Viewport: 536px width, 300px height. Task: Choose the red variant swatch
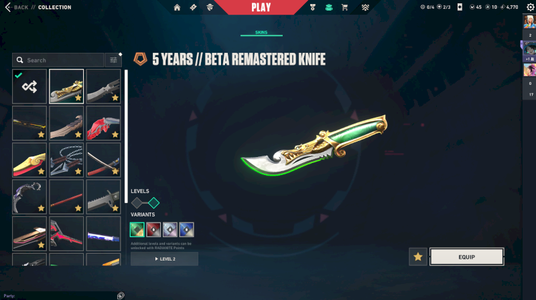(x=153, y=229)
